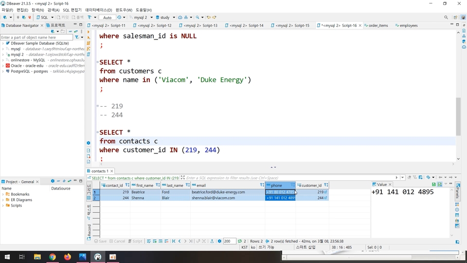Click the Save button in results bar
467x263 pixels.
click(100, 241)
